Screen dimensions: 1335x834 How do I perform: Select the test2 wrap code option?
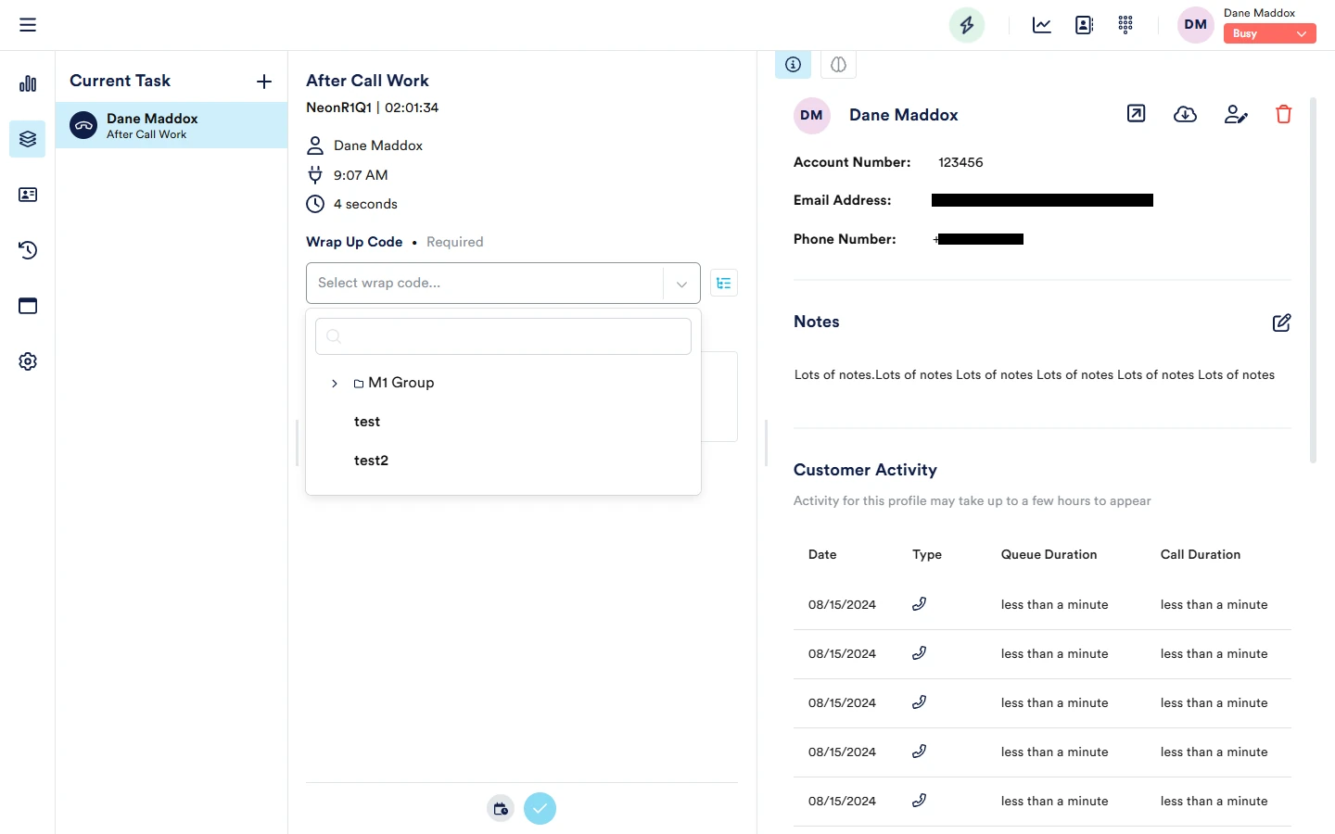(x=371, y=461)
